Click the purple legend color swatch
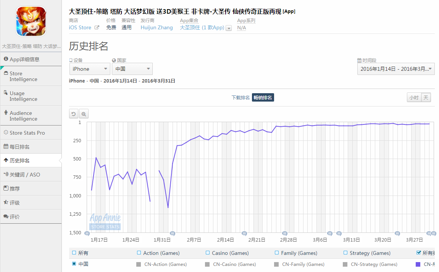The height and width of the screenshot is (272, 439). (x=418, y=264)
